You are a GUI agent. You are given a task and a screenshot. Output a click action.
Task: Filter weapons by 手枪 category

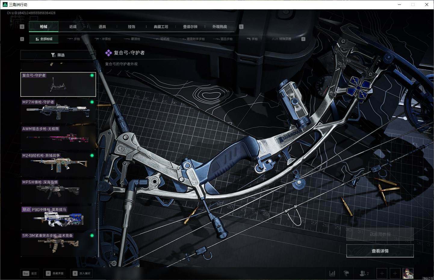[252, 39]
